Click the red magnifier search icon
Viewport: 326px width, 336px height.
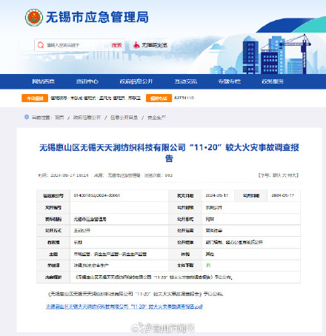[41, 45]
